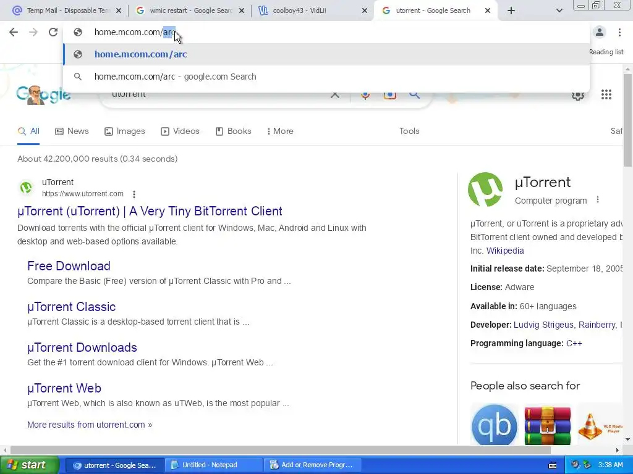
Task: Open Google search settings gear
Action: click(x=578, y=95)
